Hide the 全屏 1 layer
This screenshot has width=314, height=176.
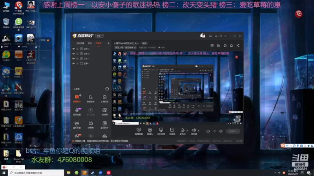[73, 63]
